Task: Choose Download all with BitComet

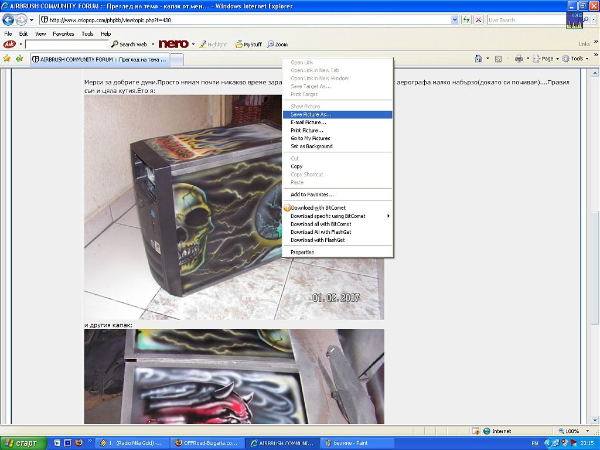Action: (337, 224)
